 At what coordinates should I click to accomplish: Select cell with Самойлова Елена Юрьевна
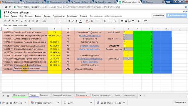coord(30,32)
